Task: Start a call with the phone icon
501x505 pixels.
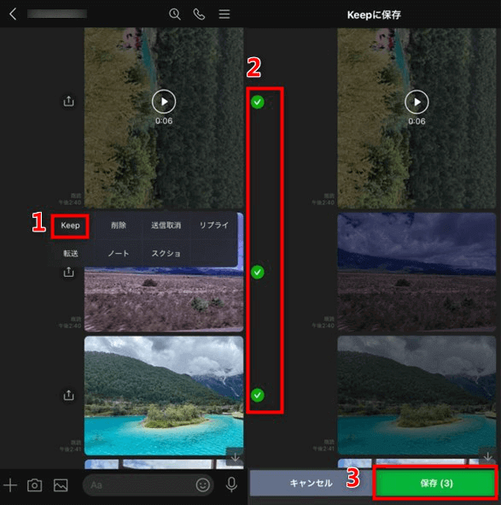Action: point(199,15)
